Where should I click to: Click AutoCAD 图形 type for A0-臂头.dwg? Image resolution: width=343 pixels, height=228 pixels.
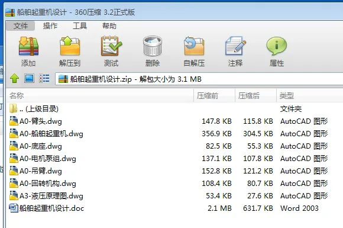click(304, 121)
